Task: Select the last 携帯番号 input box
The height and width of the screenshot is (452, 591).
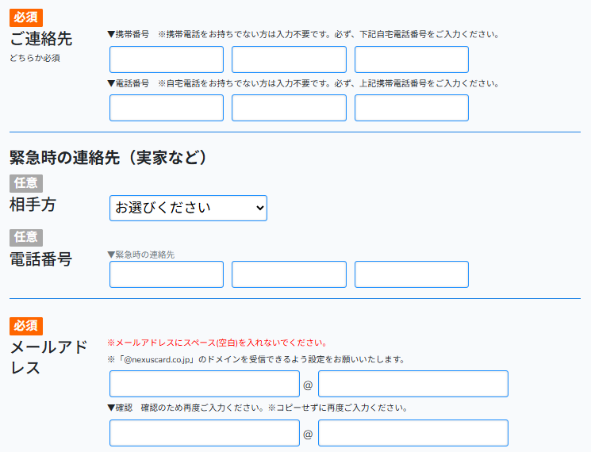Action: coord(411,59)
